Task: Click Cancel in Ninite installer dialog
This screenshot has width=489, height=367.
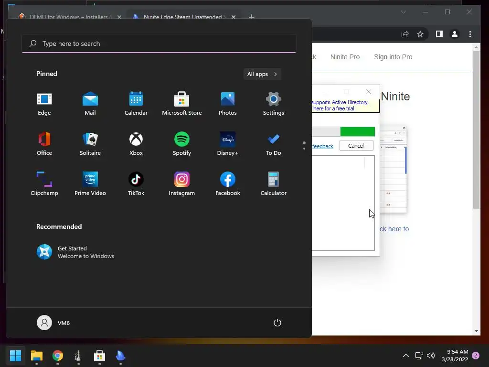Action: [x=356, y=146]
